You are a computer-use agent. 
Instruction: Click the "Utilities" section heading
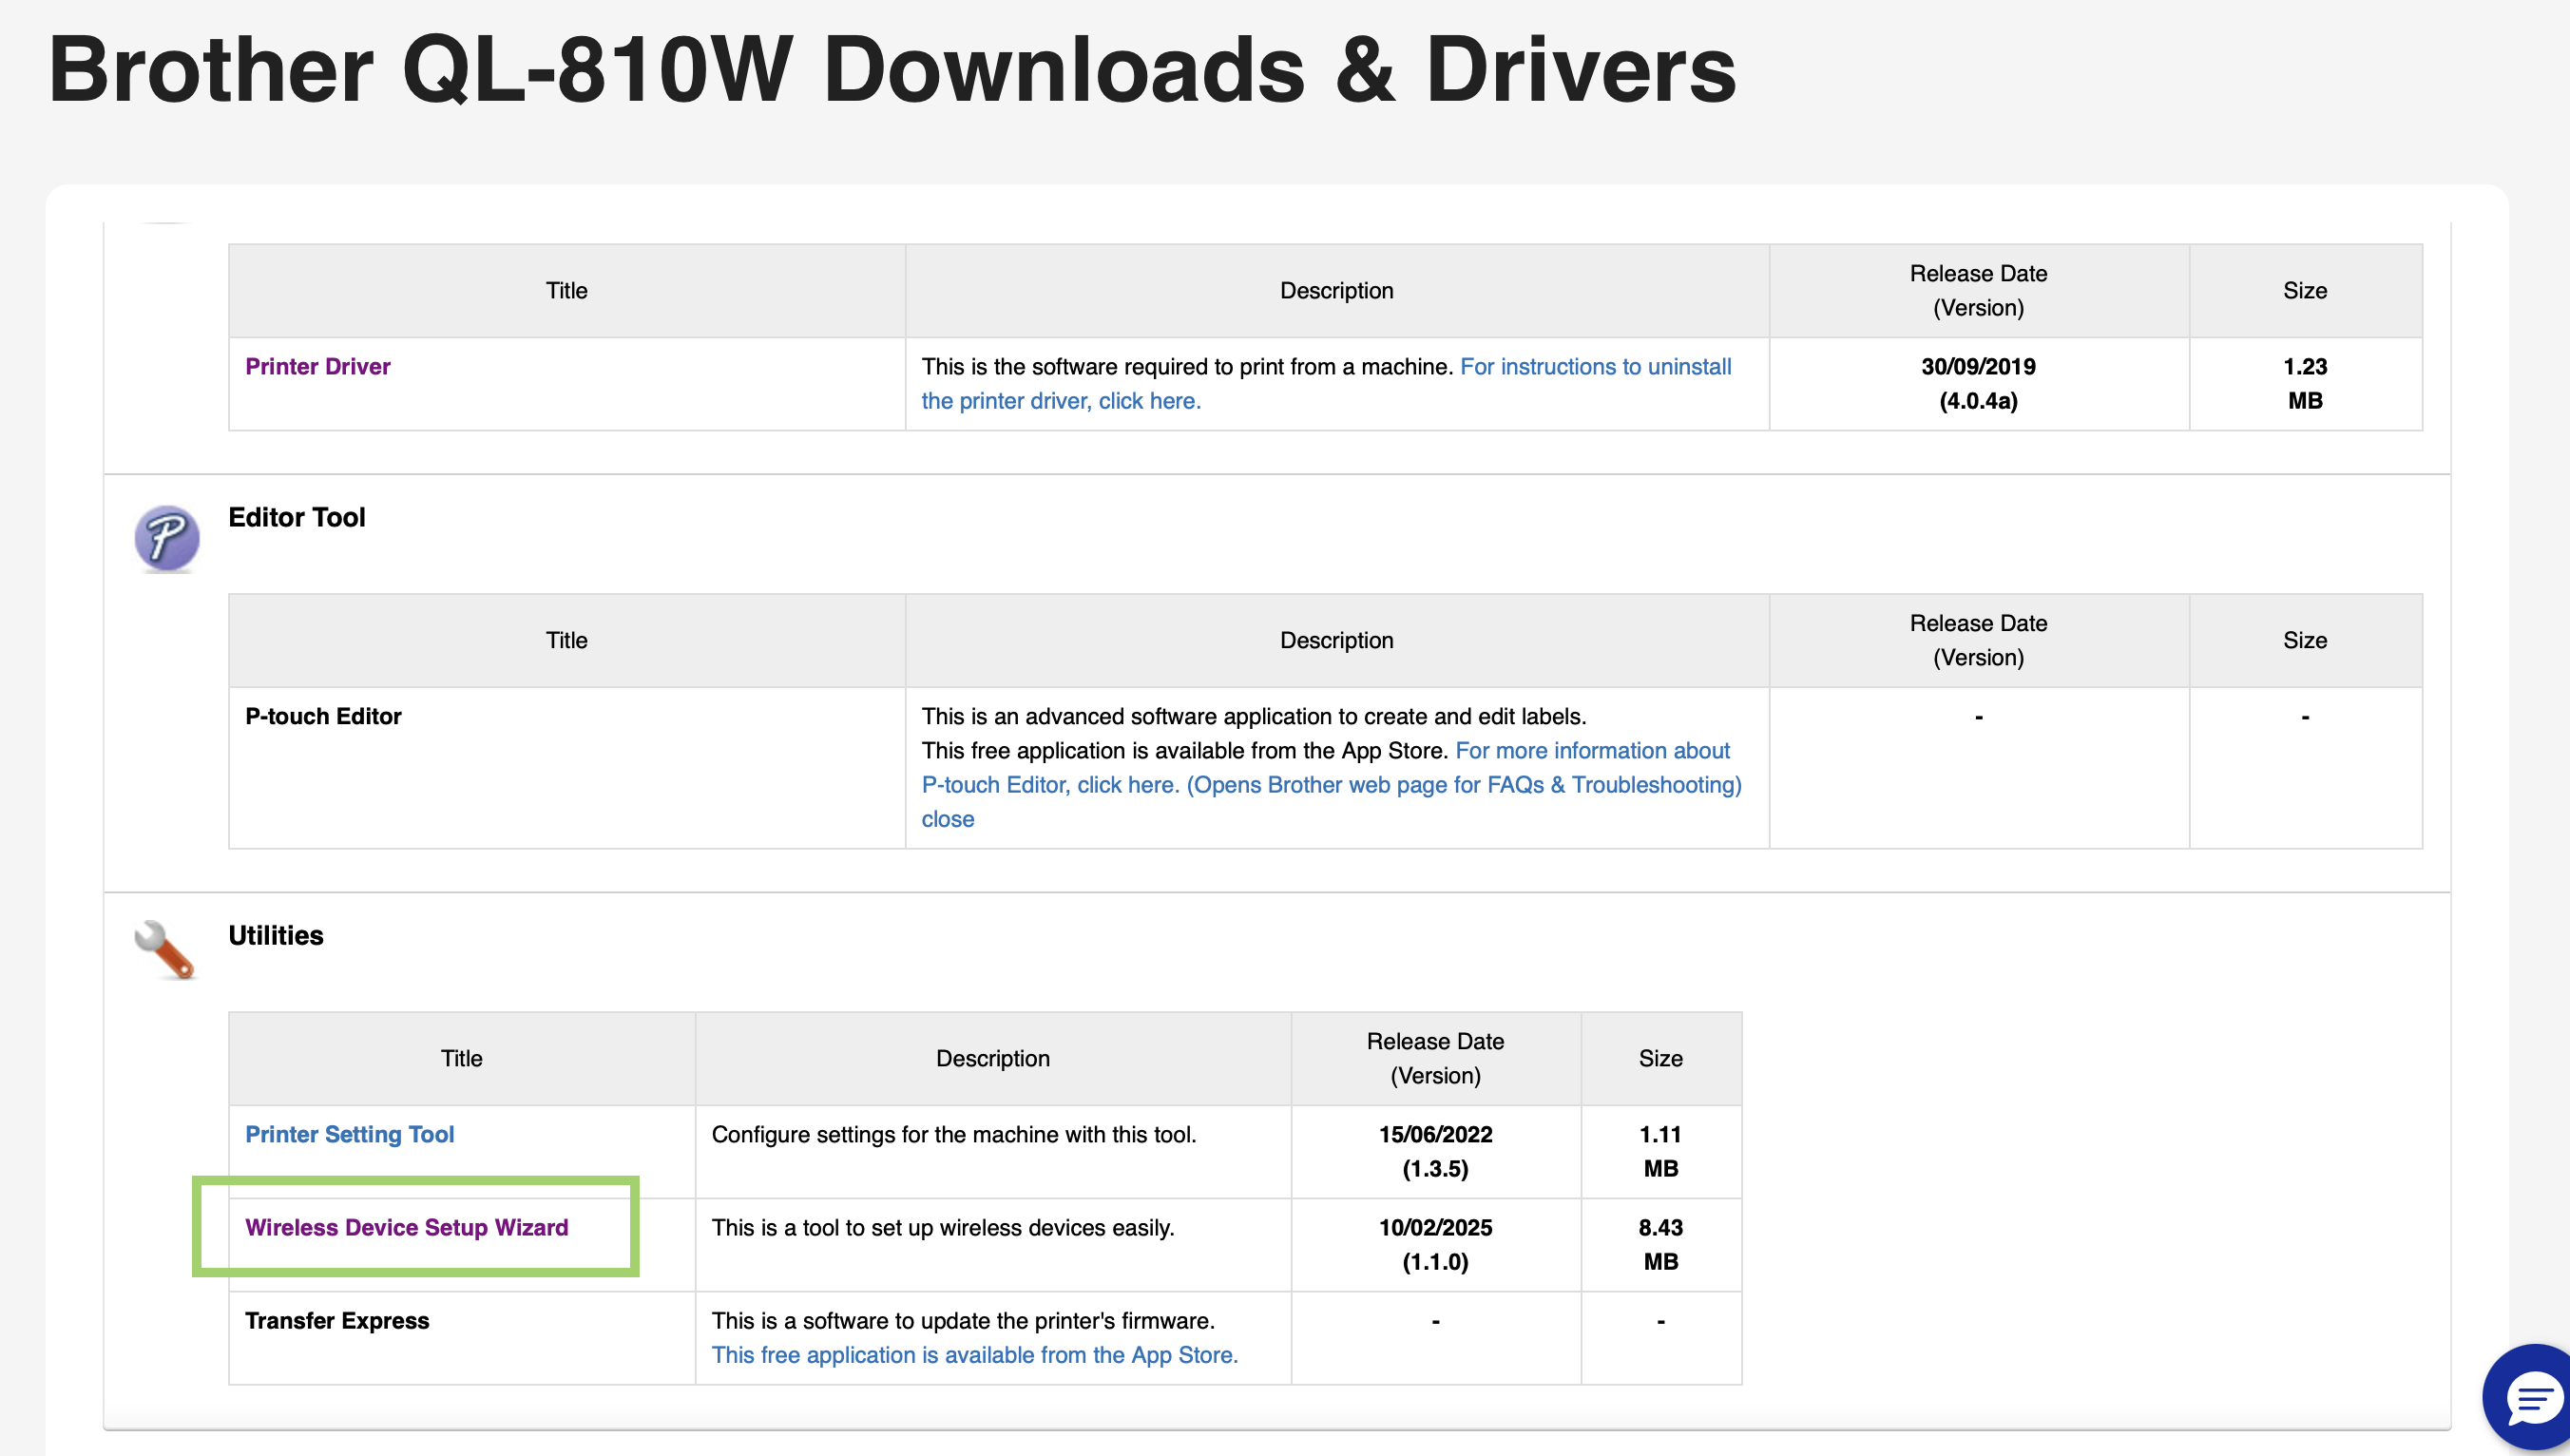click(275, 935)
